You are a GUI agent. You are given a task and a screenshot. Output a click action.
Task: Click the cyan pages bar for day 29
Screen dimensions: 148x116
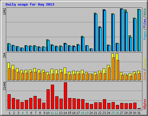[131, 44]
